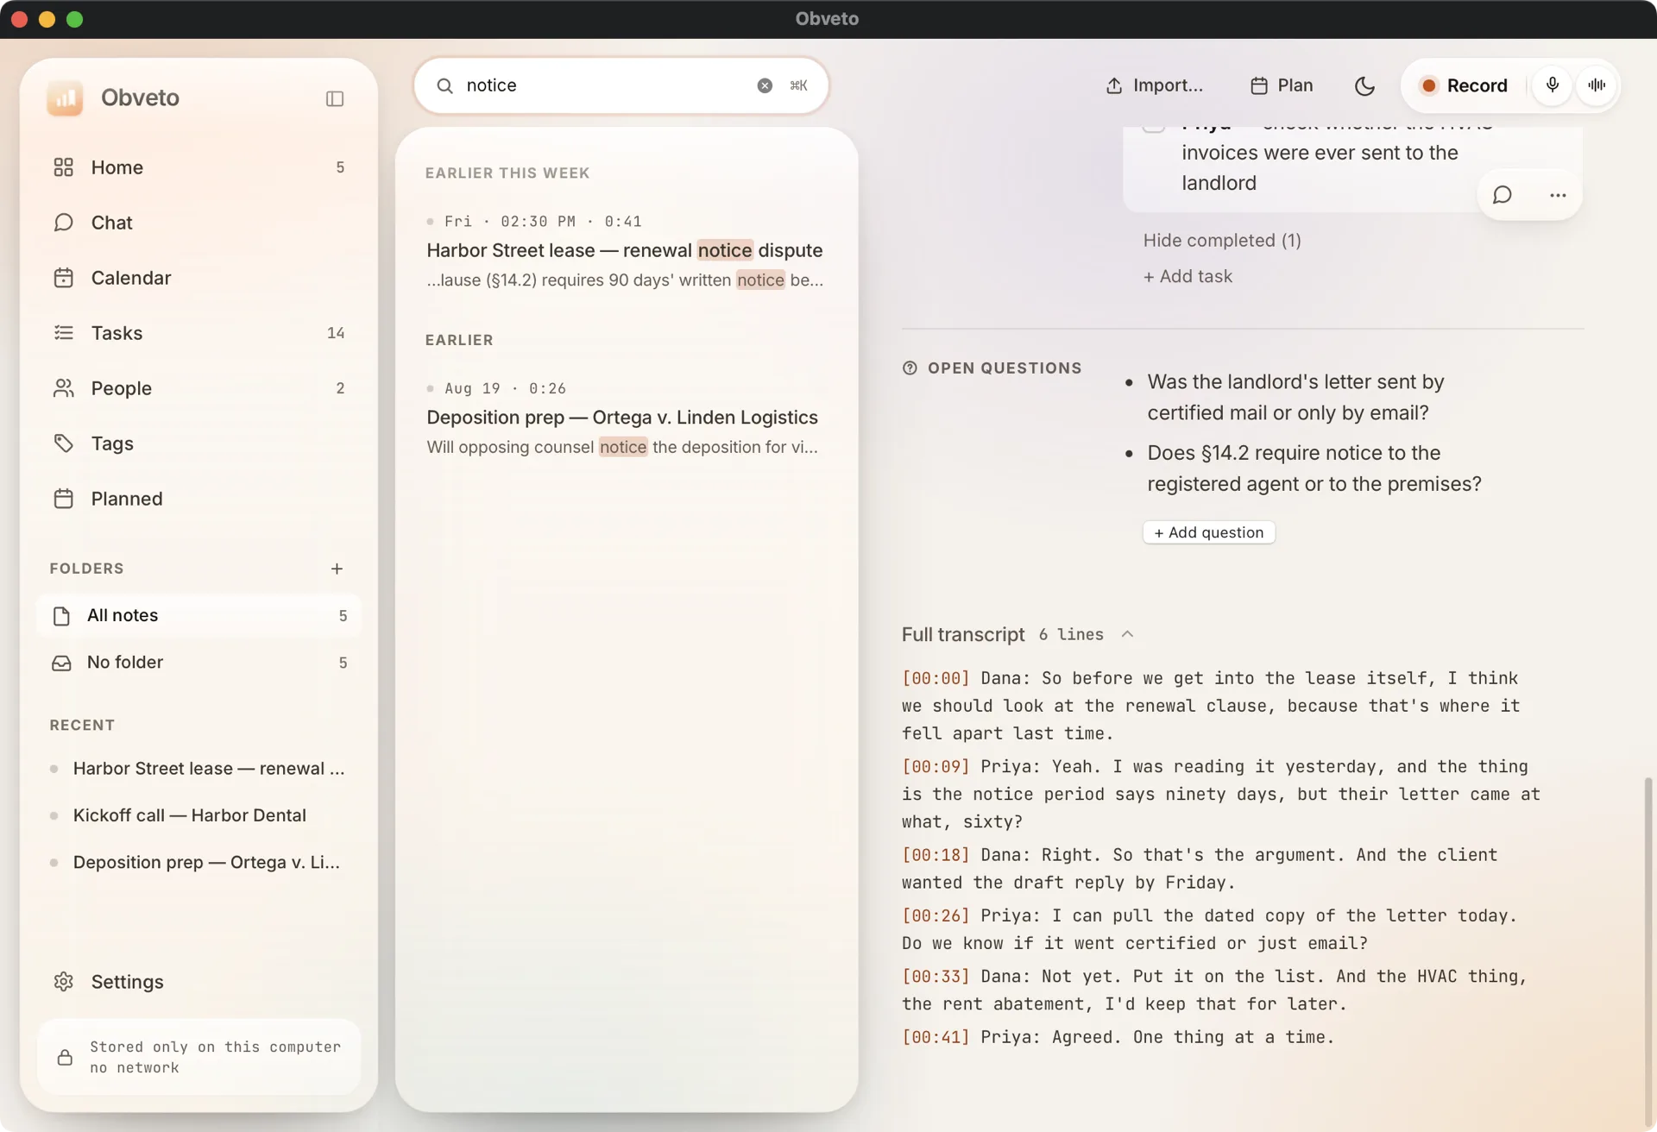Click the Tasks list icon
The image size is (1657, 1132).
click(63, 333)
